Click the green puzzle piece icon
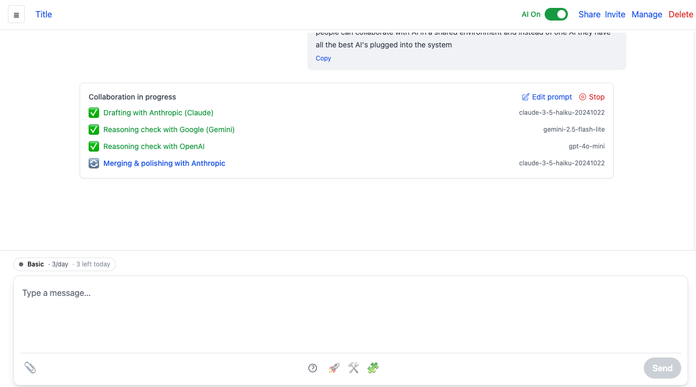Screen dimensions: 696x387 373,368
